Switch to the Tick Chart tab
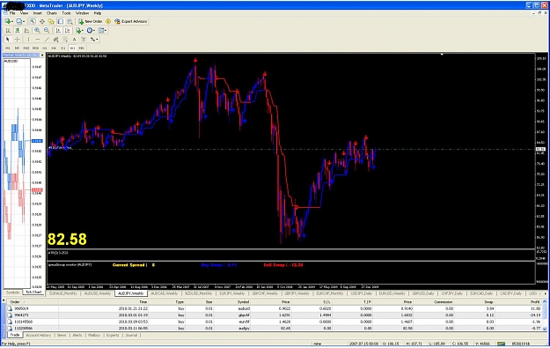The image size is (550, 348). [33, 292]
